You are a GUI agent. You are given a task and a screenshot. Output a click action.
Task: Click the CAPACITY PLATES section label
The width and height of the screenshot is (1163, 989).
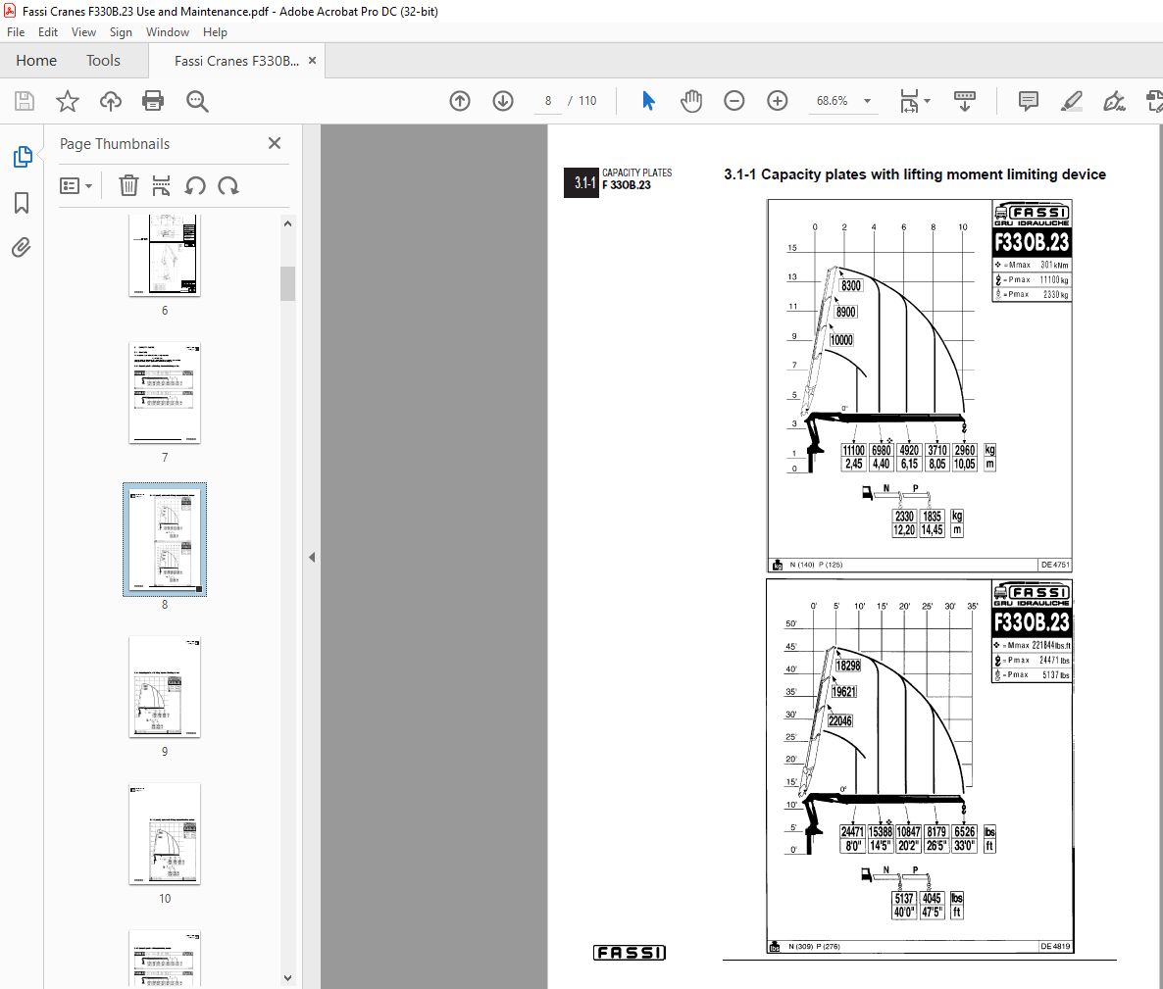click(637, 173)
